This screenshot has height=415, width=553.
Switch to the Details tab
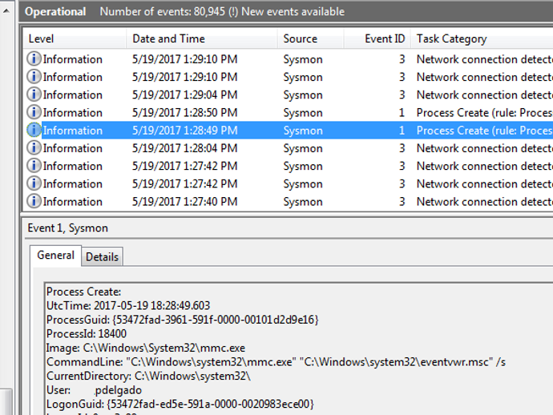[x=102, y=257]
